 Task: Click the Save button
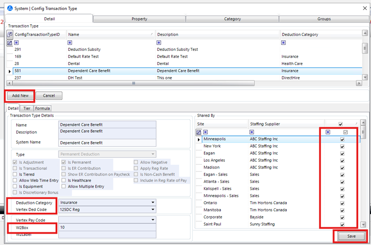coord(351,236)
